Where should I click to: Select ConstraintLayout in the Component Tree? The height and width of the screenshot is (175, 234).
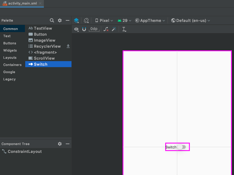tap(22, 151)
